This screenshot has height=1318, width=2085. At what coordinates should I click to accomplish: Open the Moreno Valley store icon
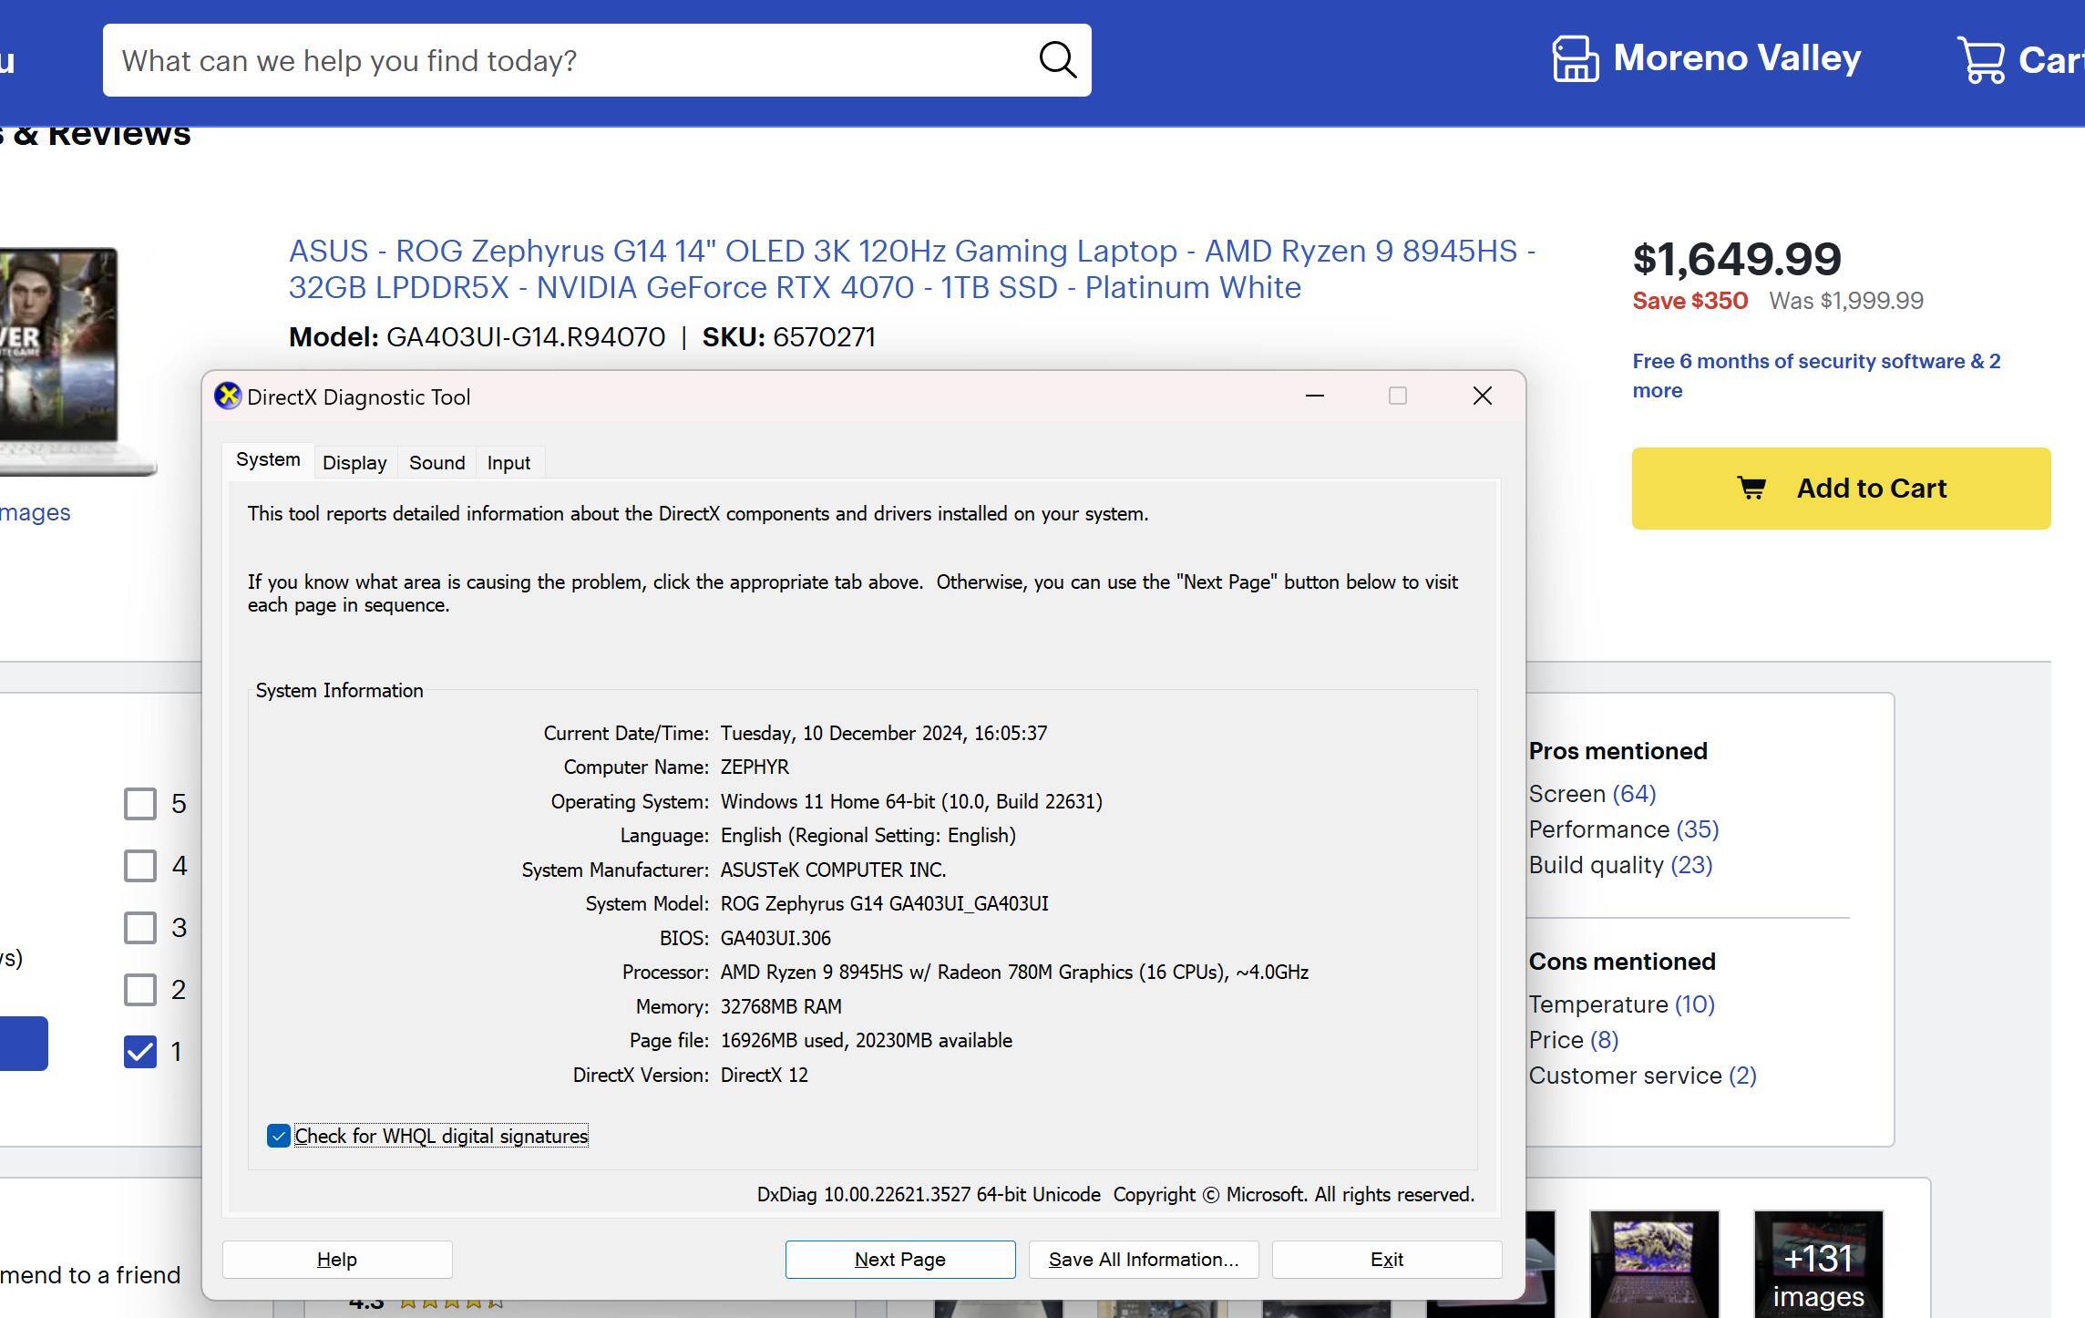pos(1575,58)
